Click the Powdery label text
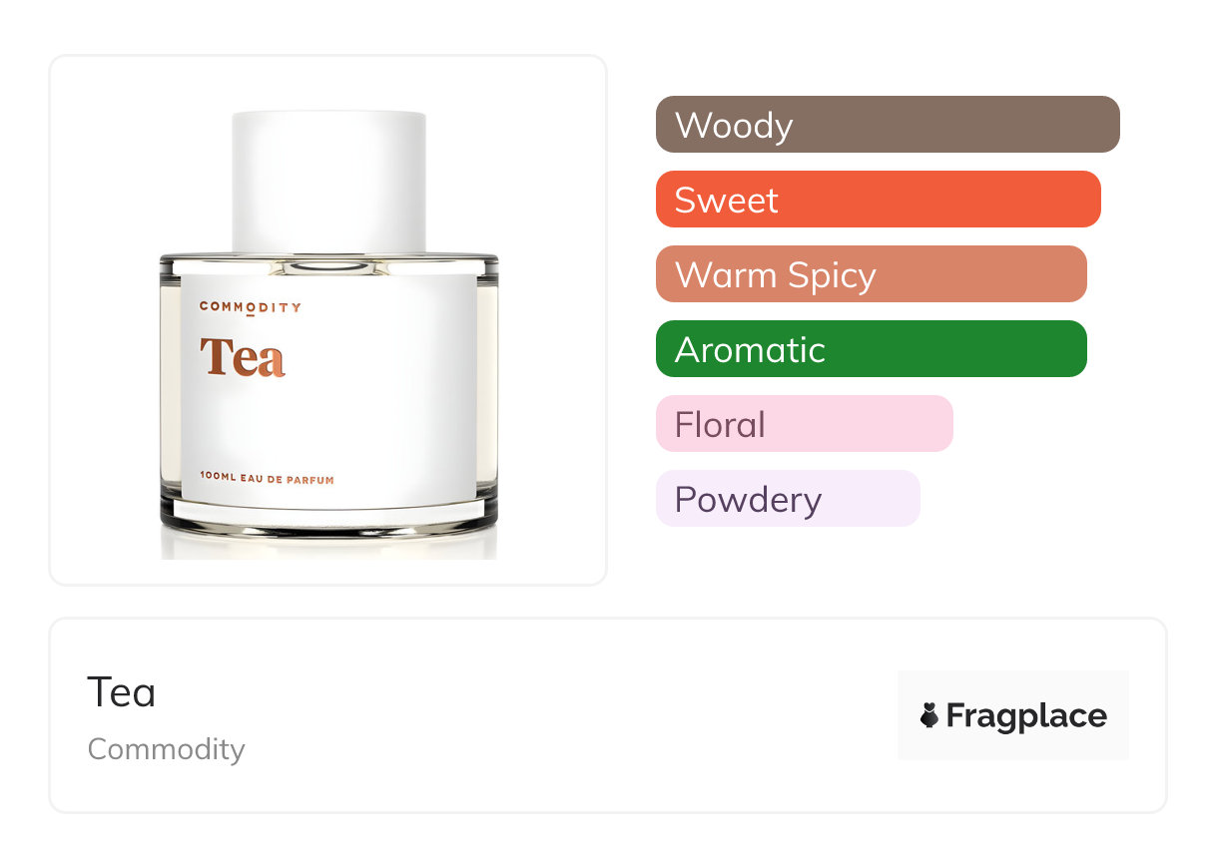Image resolution: width=1216 pixels, height=862 pixels. pos(748,500)
